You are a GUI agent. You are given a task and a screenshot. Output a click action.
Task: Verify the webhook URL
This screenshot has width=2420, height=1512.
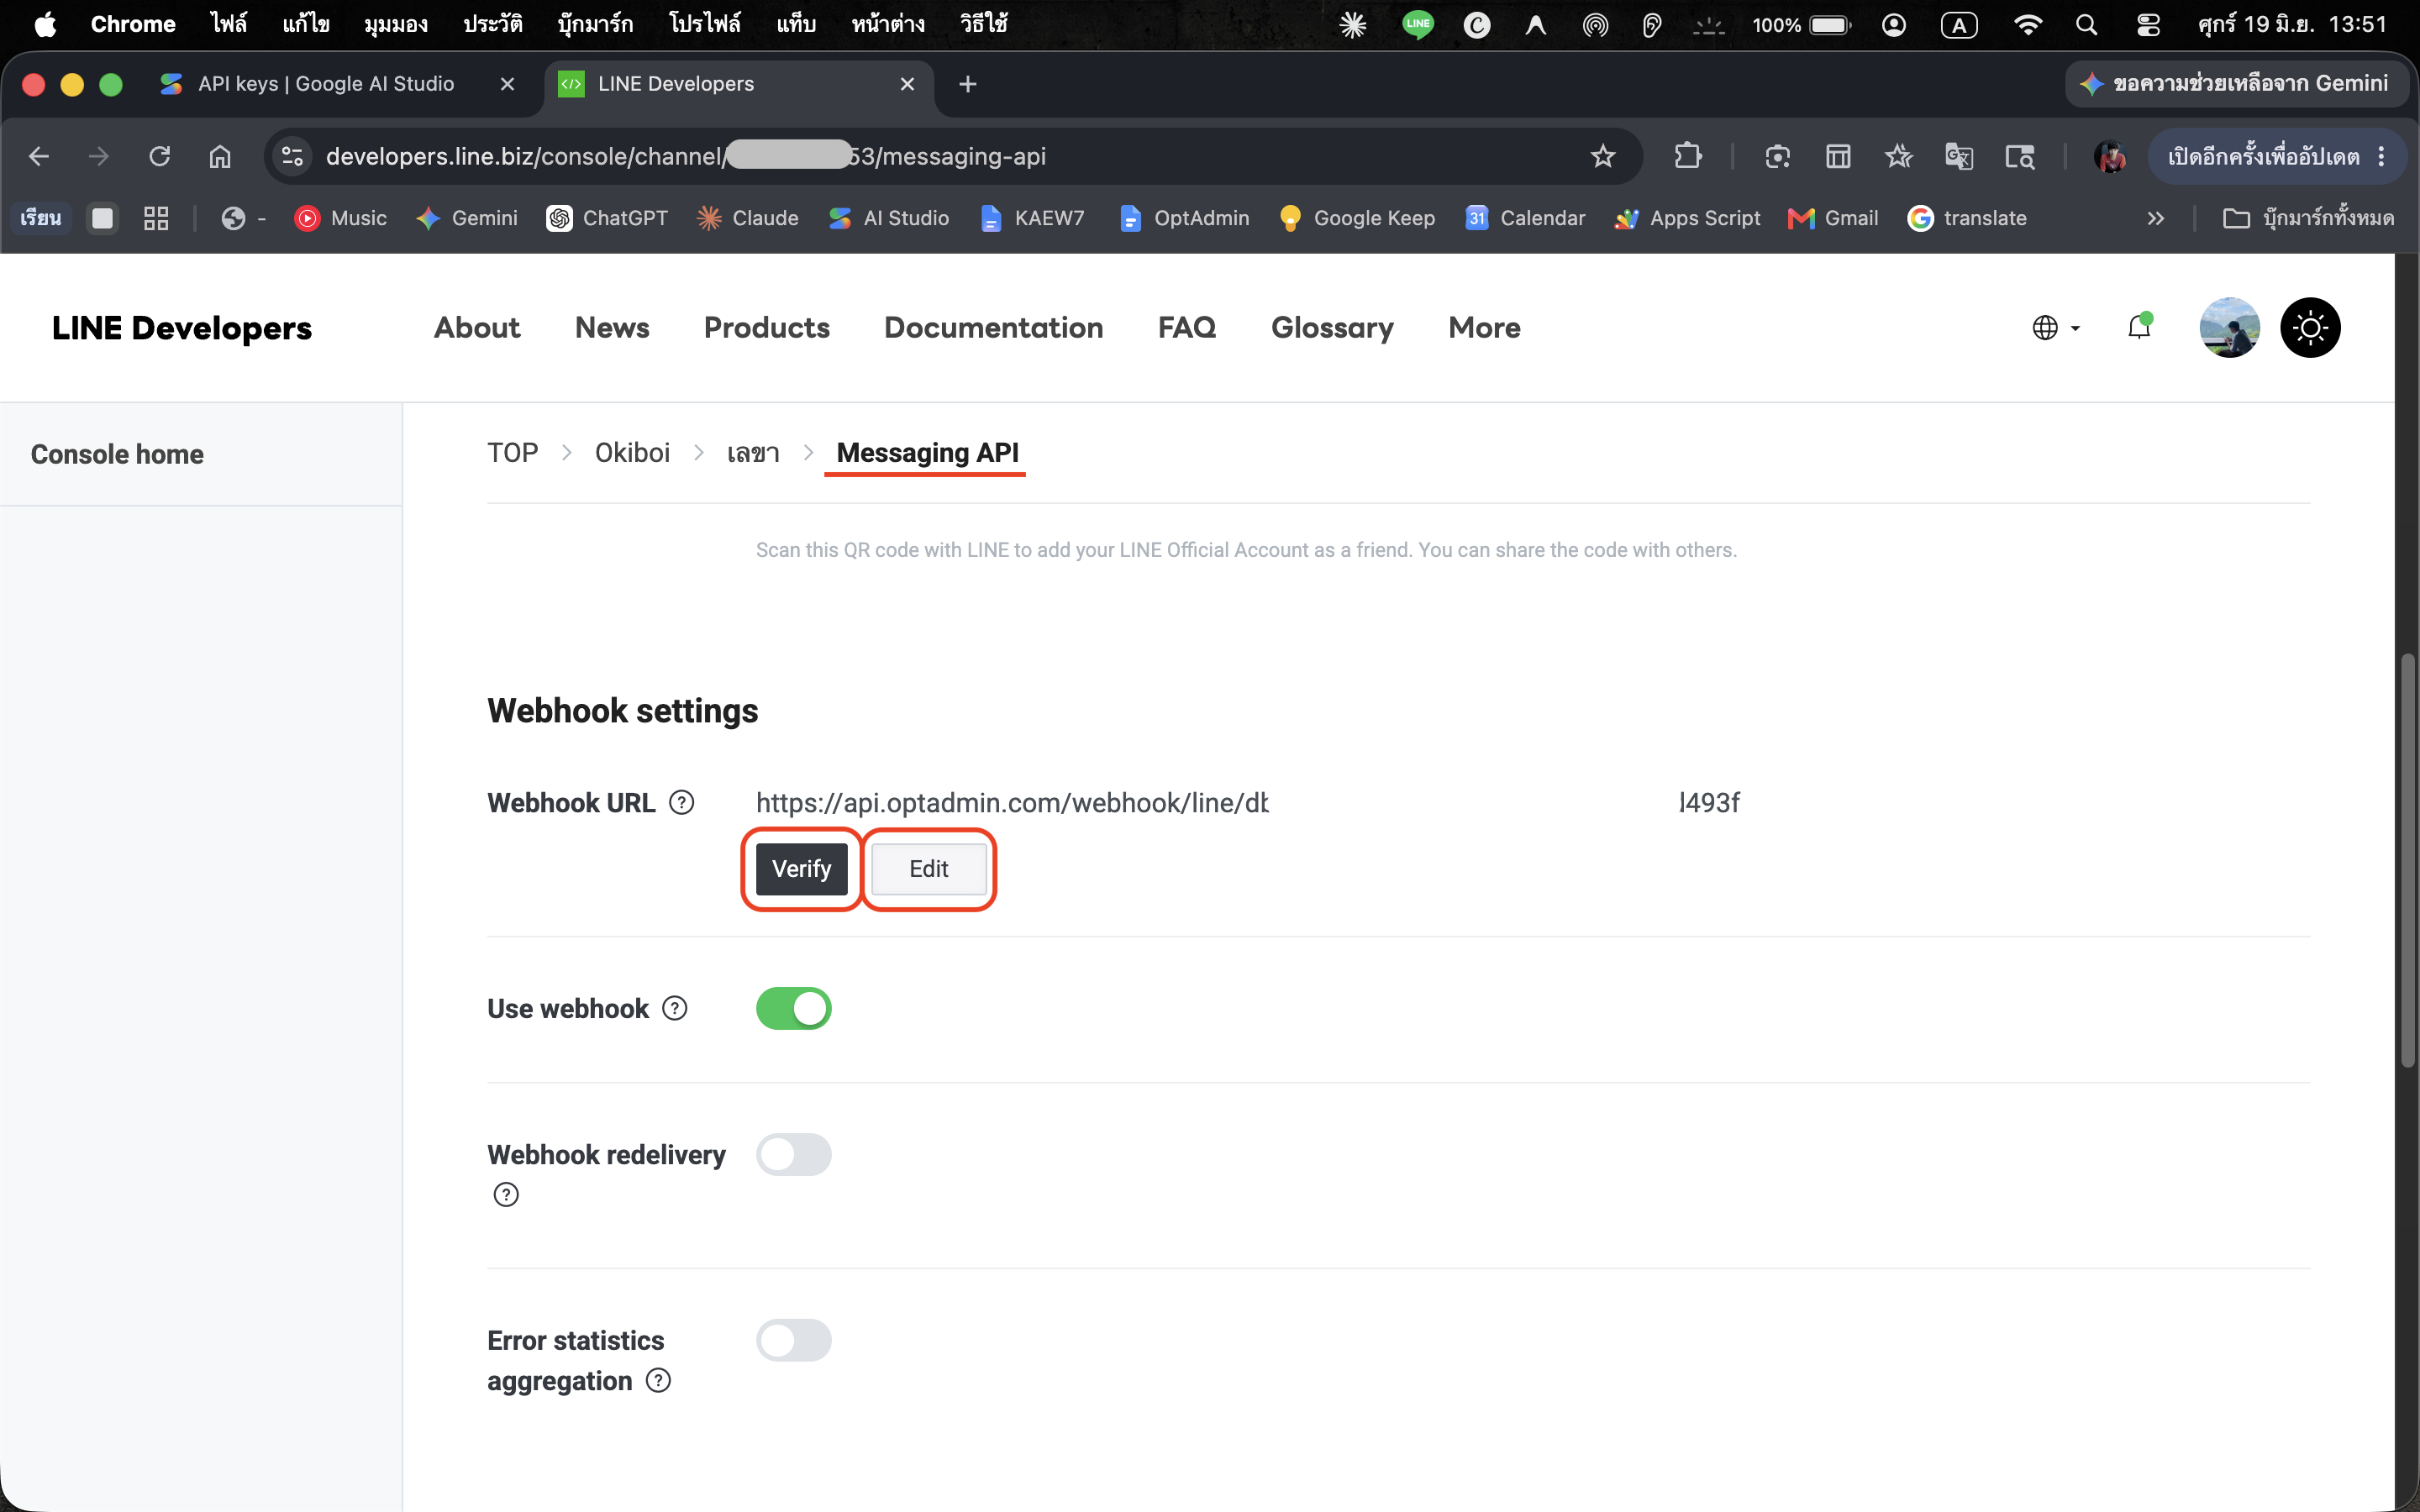801,868
